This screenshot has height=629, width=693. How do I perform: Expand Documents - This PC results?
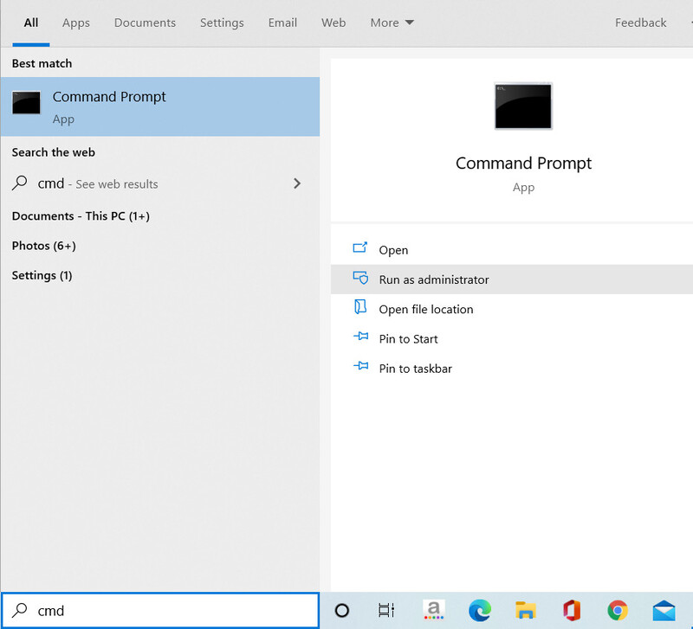click(81, 215)
